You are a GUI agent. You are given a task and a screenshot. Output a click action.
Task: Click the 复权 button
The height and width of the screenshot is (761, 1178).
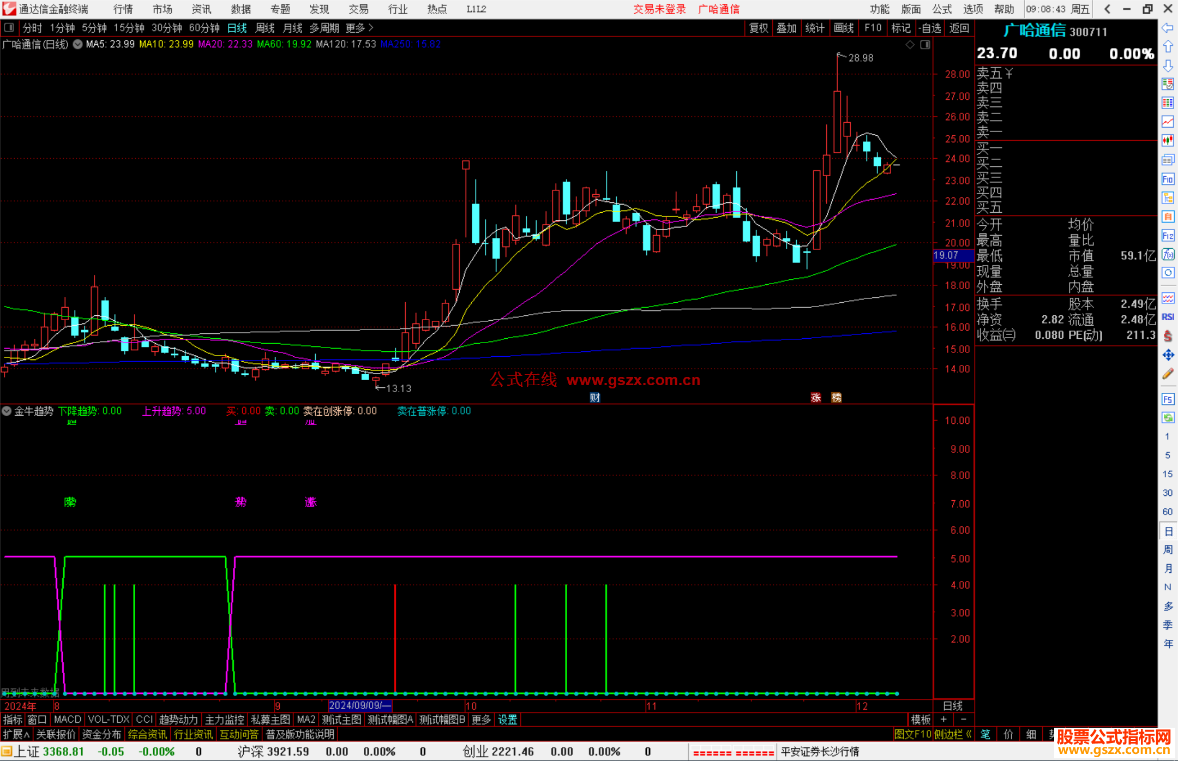759,28
